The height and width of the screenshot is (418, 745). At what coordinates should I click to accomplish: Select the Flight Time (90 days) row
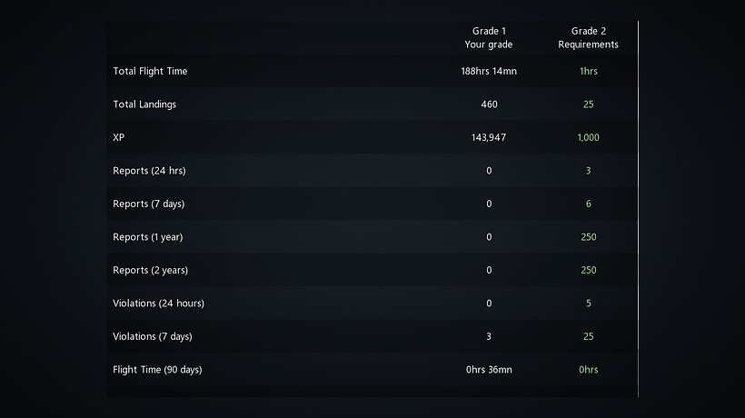(157, 370)
